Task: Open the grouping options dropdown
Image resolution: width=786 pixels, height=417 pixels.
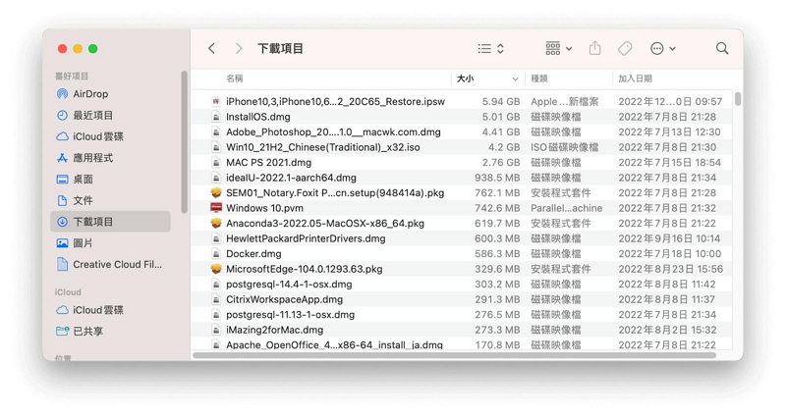Action: (558, 48)
